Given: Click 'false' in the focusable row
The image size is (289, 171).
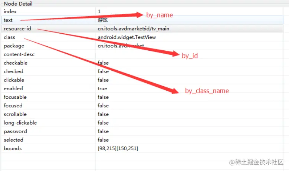Looking at the screenshot, I should 103,97.
